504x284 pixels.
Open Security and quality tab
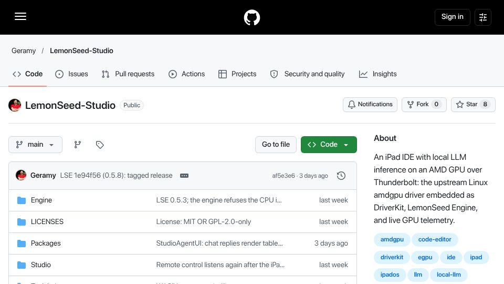(x=307, y=74)
